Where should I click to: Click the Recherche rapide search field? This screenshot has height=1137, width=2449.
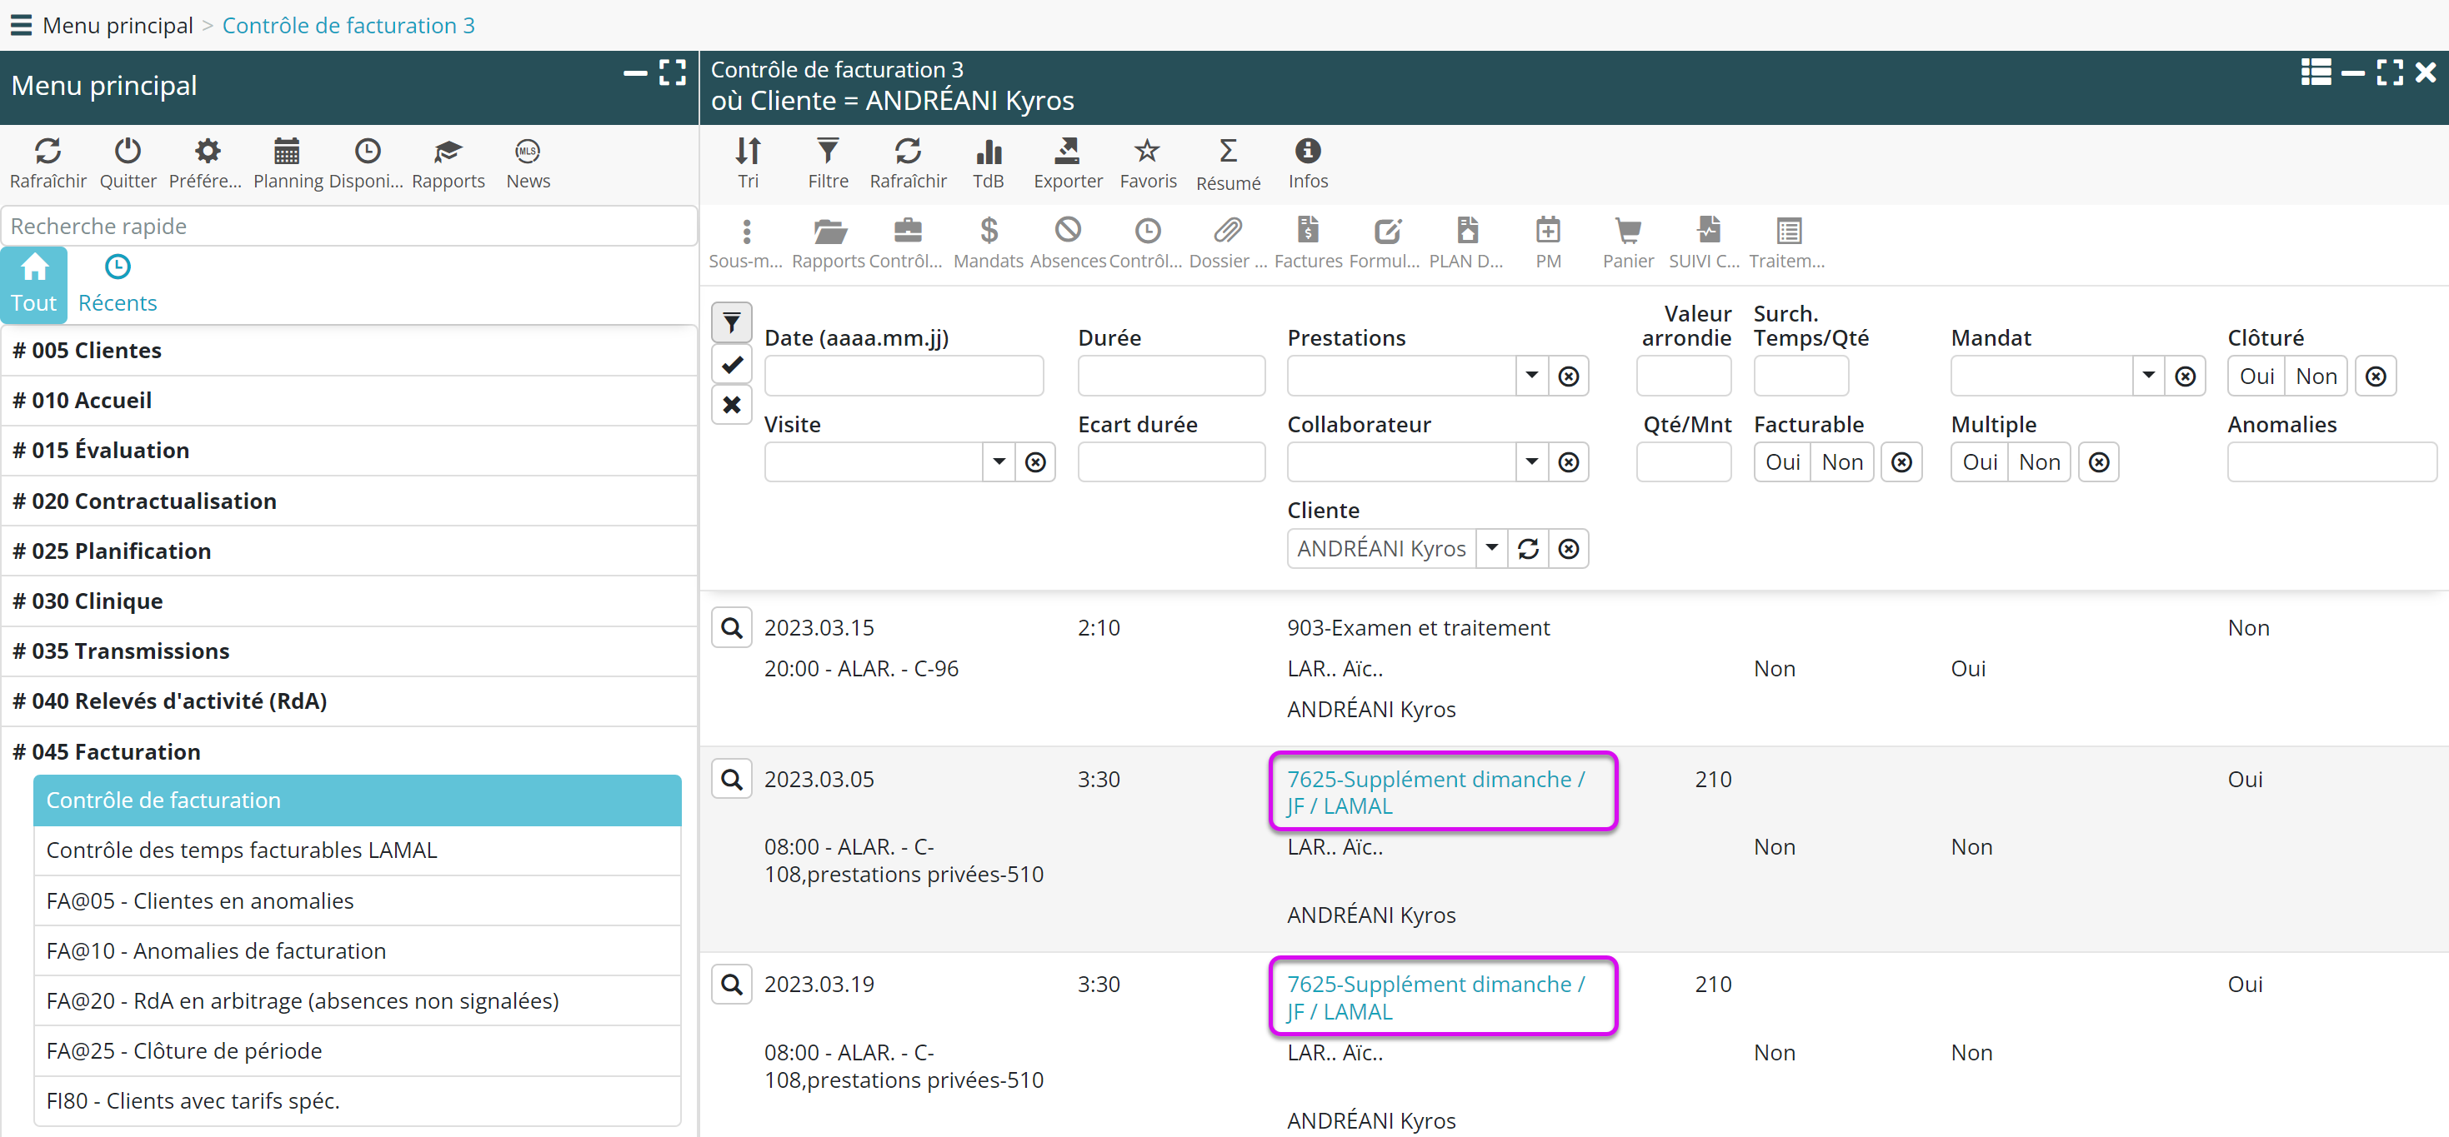[x=348, y=226]
